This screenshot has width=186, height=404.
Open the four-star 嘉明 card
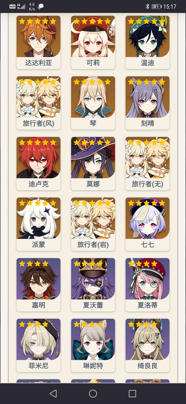(39, 285)
